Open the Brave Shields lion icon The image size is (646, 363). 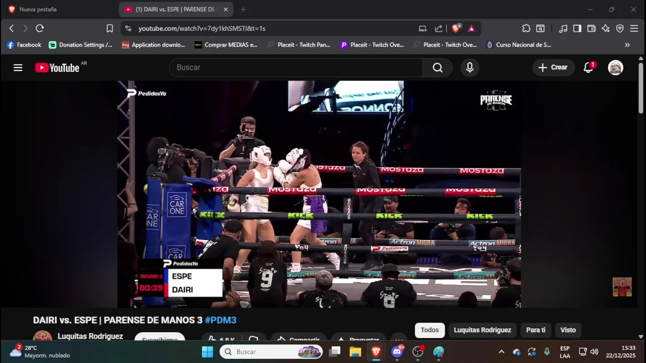pos(456,29)
